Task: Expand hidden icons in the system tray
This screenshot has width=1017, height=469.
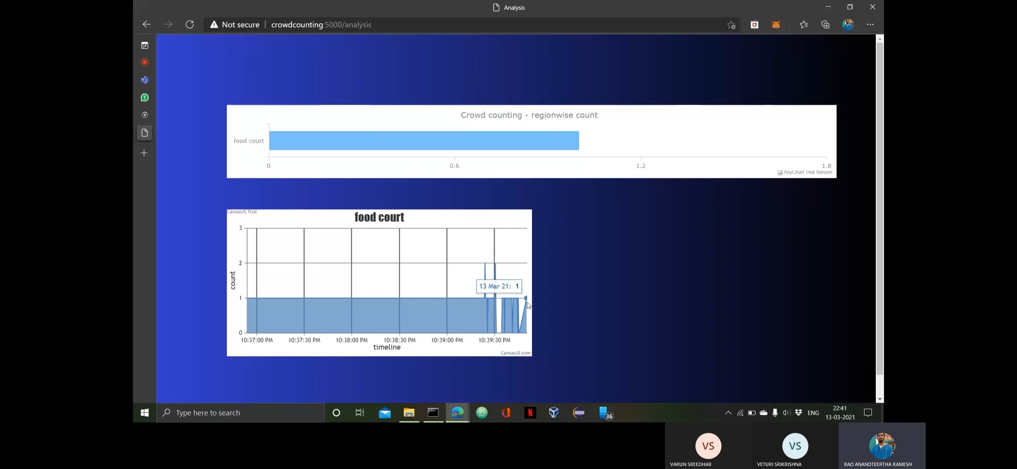Action: click(728, 413)
